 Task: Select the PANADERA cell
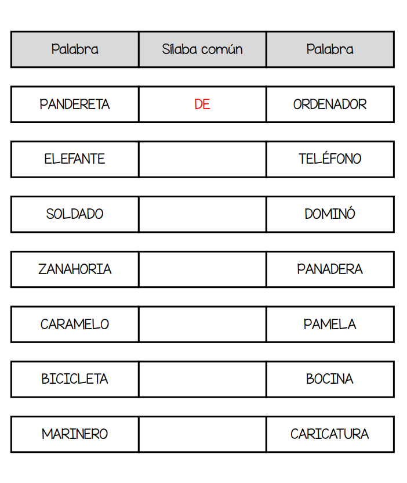(330, 269)
